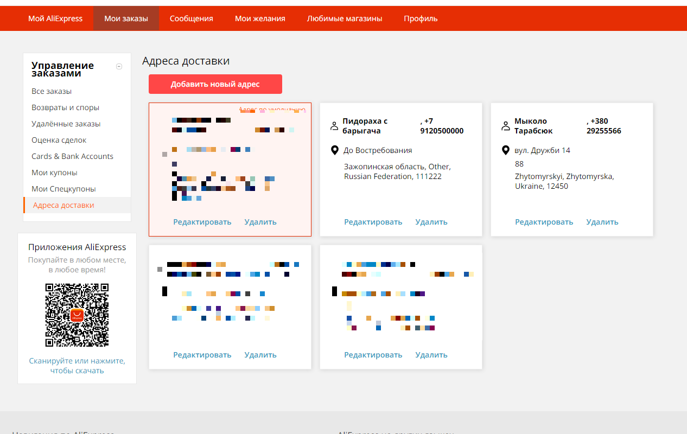Delete the До Востребования address card
The height and width of the screenshot is (434, 687).
click(x=431, y=222)
